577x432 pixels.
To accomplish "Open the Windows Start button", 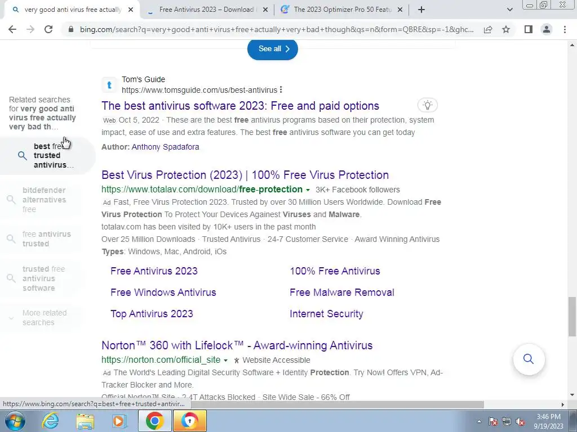I will tap(15, 421).
